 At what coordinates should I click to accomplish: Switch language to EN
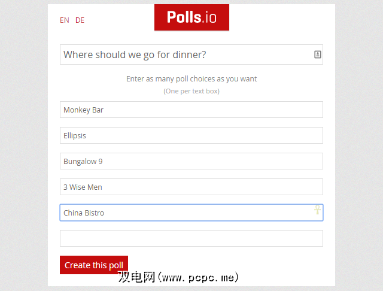[x=65, y=20]
